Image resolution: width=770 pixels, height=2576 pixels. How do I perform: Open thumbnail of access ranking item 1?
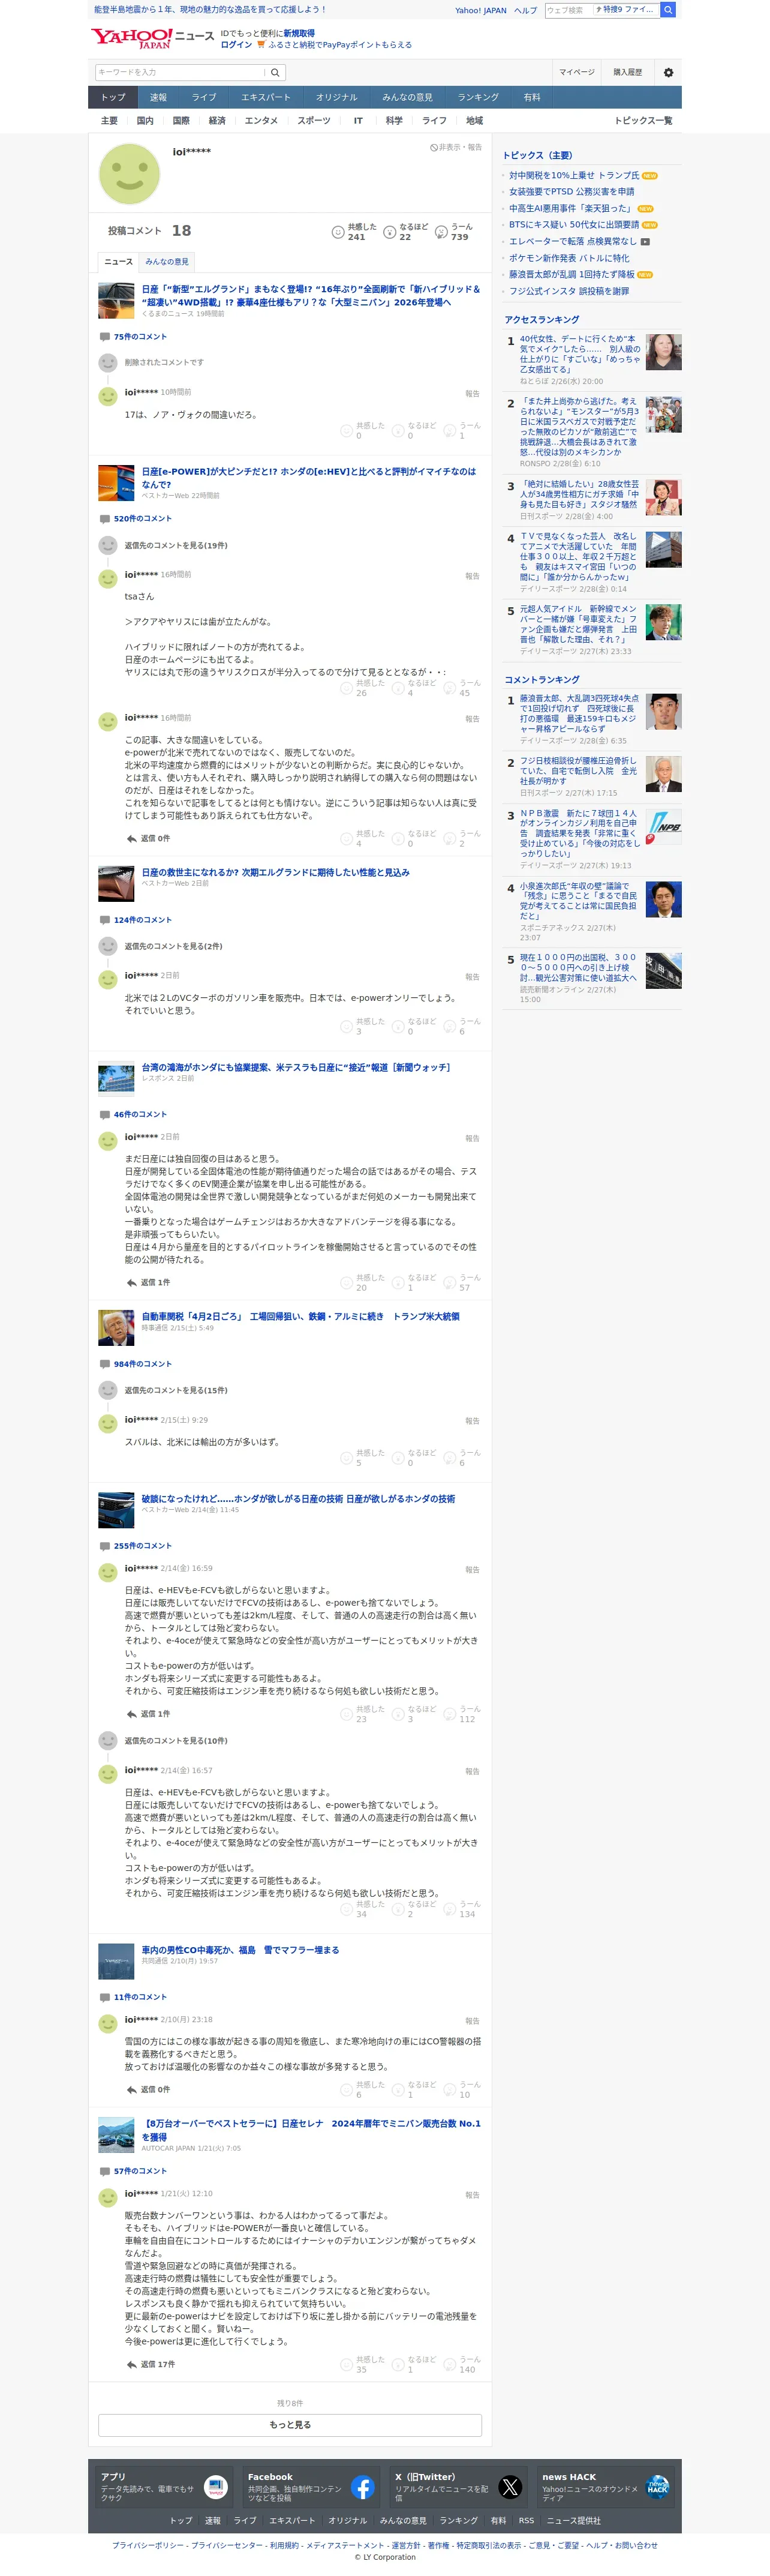point(664,352)
